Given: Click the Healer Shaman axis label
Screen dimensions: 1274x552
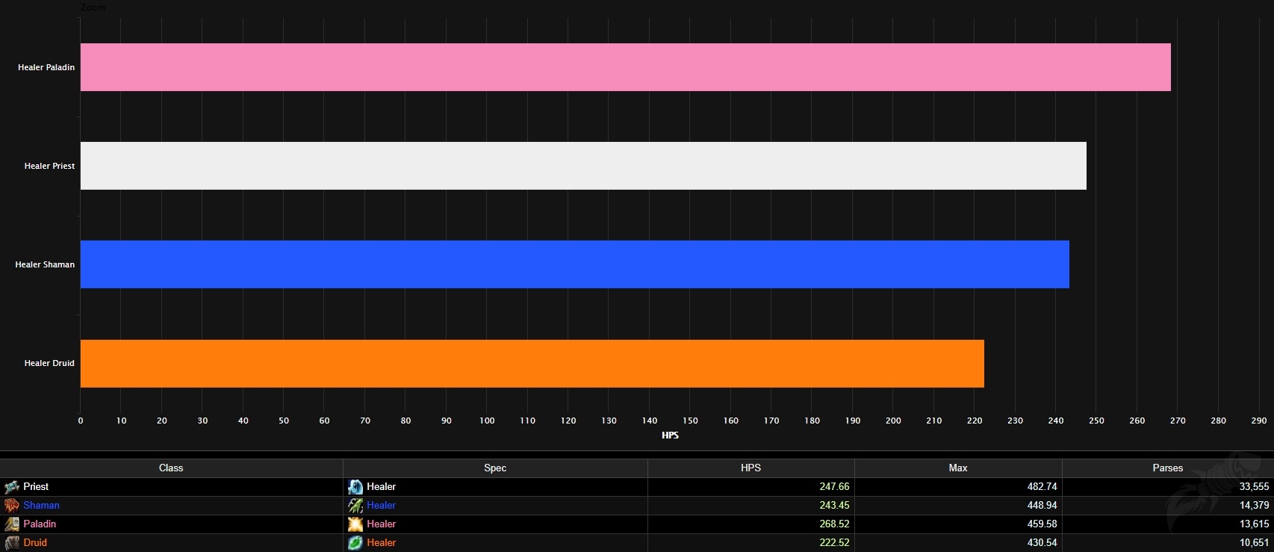Looking at the screenshot, I should pyautogui.click(x=45, y=264).
